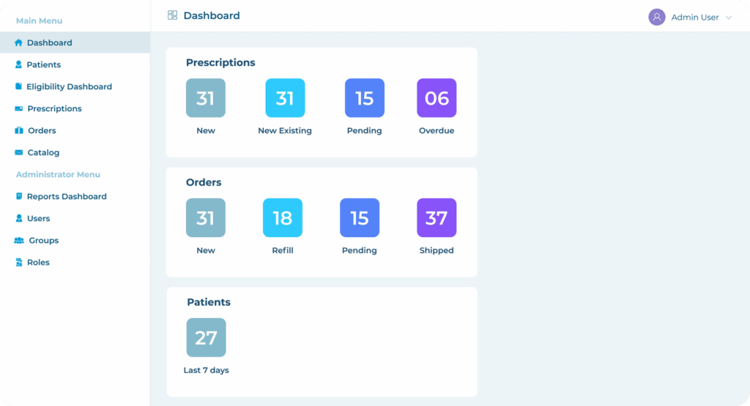Click the dashboard grid icon in header
Screen dimensions: 750x406
(173, 15)
